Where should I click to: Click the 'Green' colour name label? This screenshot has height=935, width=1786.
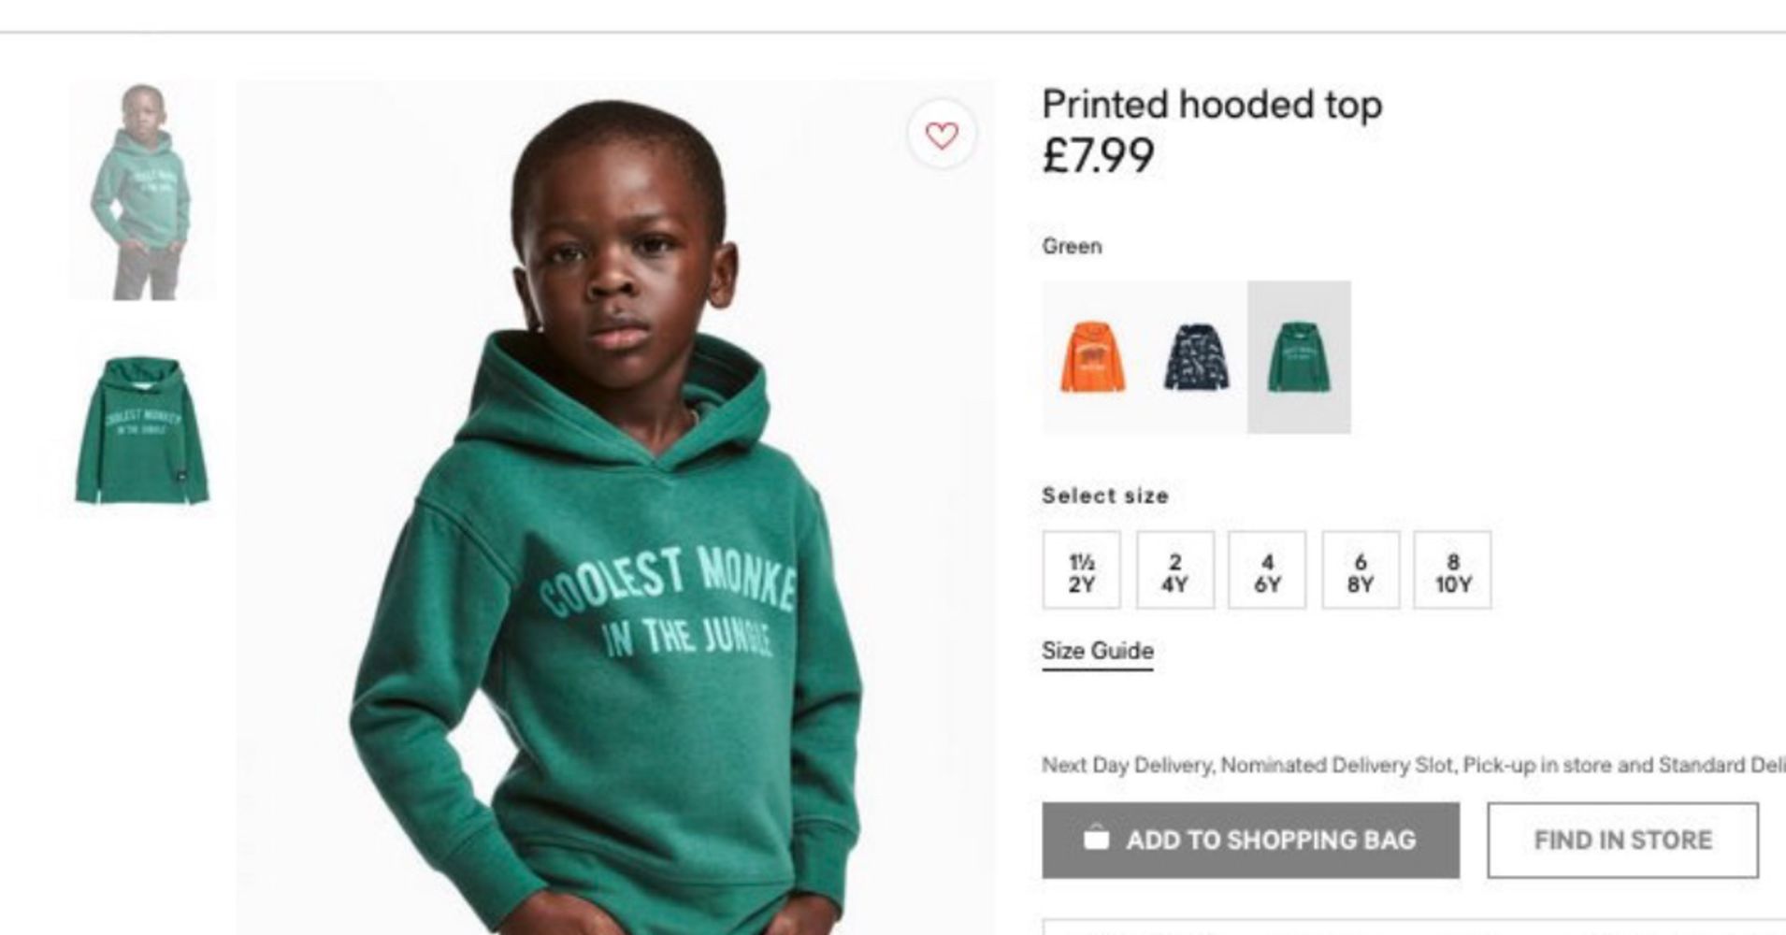[x=1072, y=247]
